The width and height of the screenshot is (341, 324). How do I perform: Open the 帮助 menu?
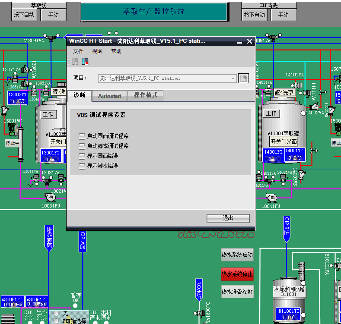116,51
